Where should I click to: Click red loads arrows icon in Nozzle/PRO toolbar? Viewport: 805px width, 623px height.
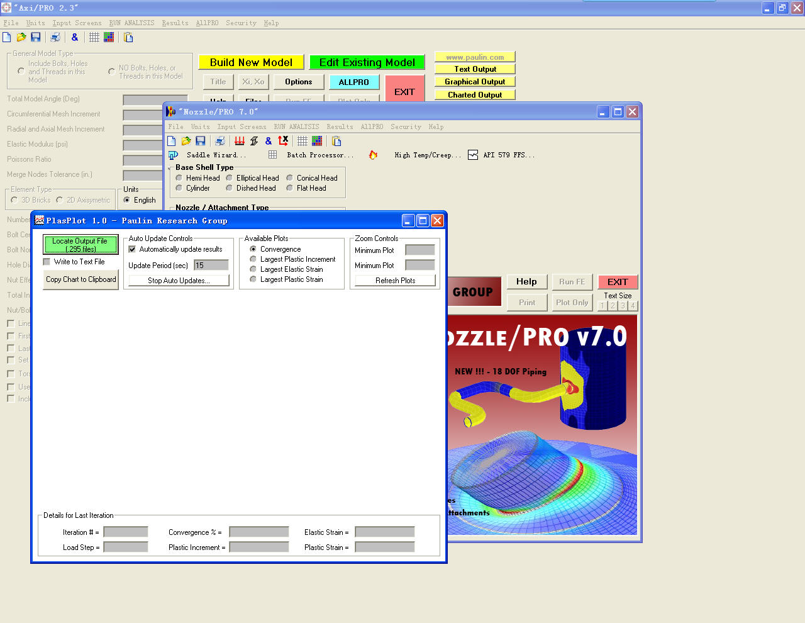coord(239,141)
